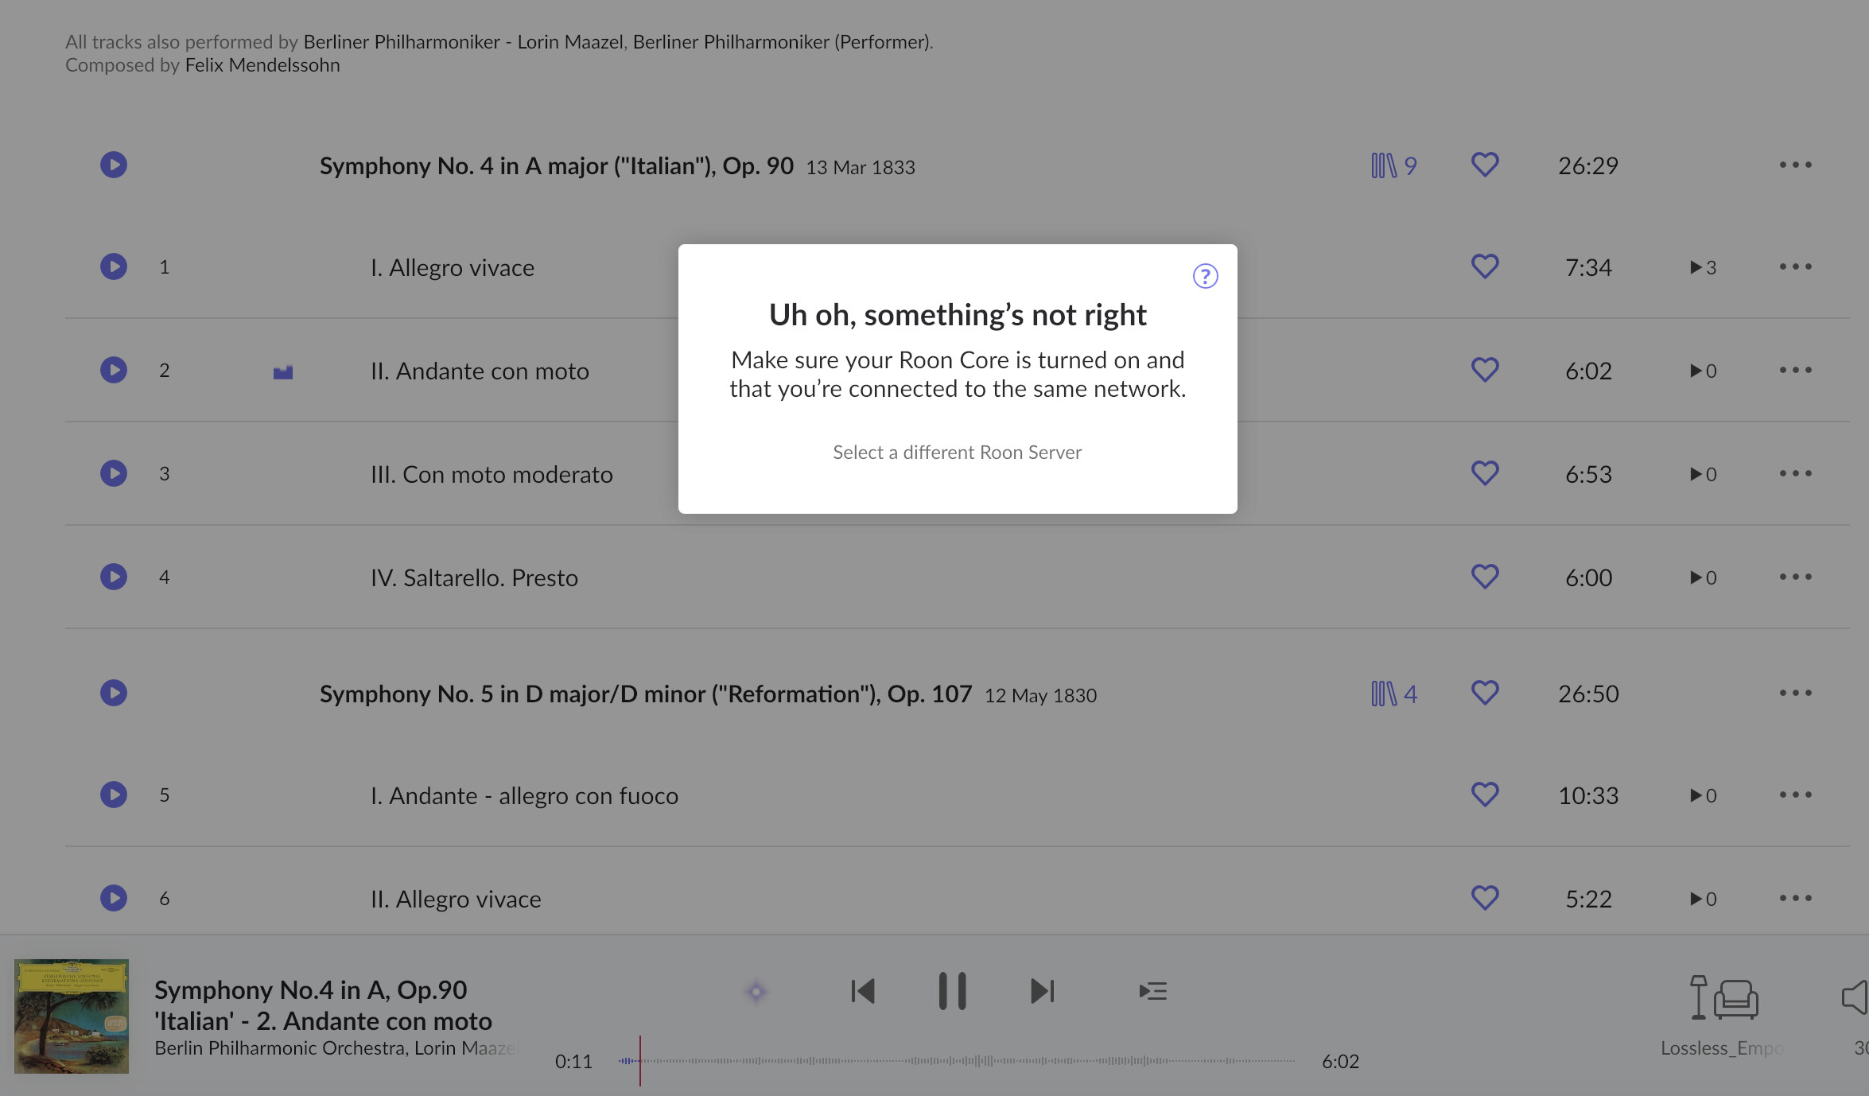Viewport: 1869px width, 1096px height.
Task: Favorite Symphony No. 4 Italian heart
Action: click(1485, 165)
